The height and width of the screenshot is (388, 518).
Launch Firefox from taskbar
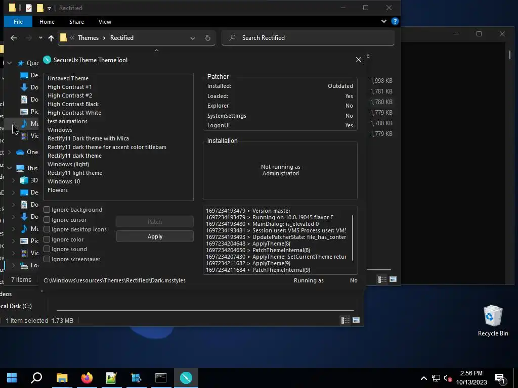[x=87, y=378]
